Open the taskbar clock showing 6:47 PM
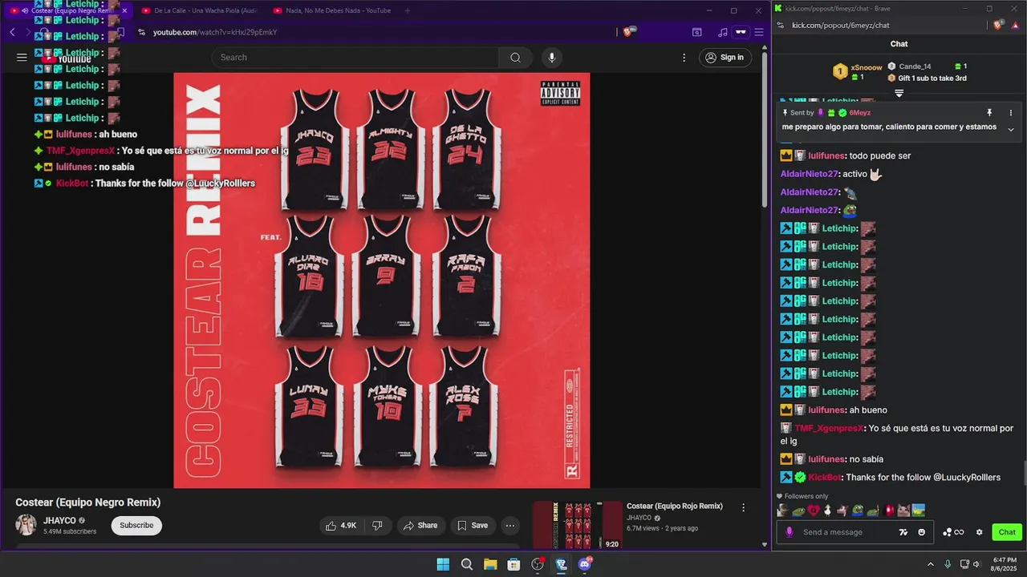The image size is (1027, 577). point(1005,564)
